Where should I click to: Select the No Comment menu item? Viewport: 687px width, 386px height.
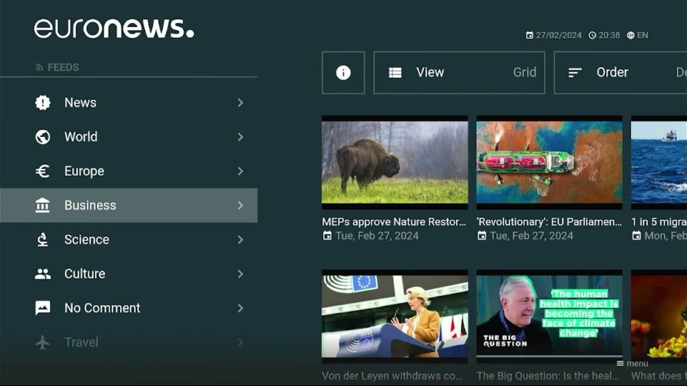[129, 308]
